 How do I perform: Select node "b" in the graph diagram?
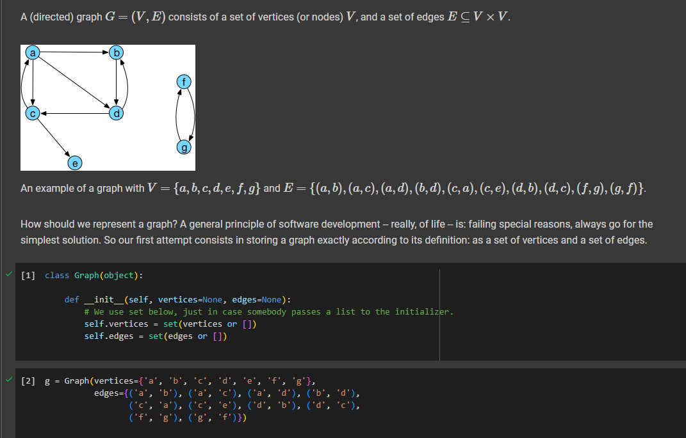click(x=116, y=52)
